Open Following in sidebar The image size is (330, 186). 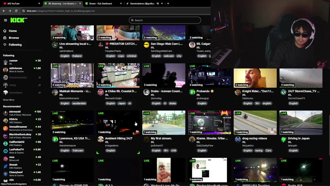coord(15,45)
